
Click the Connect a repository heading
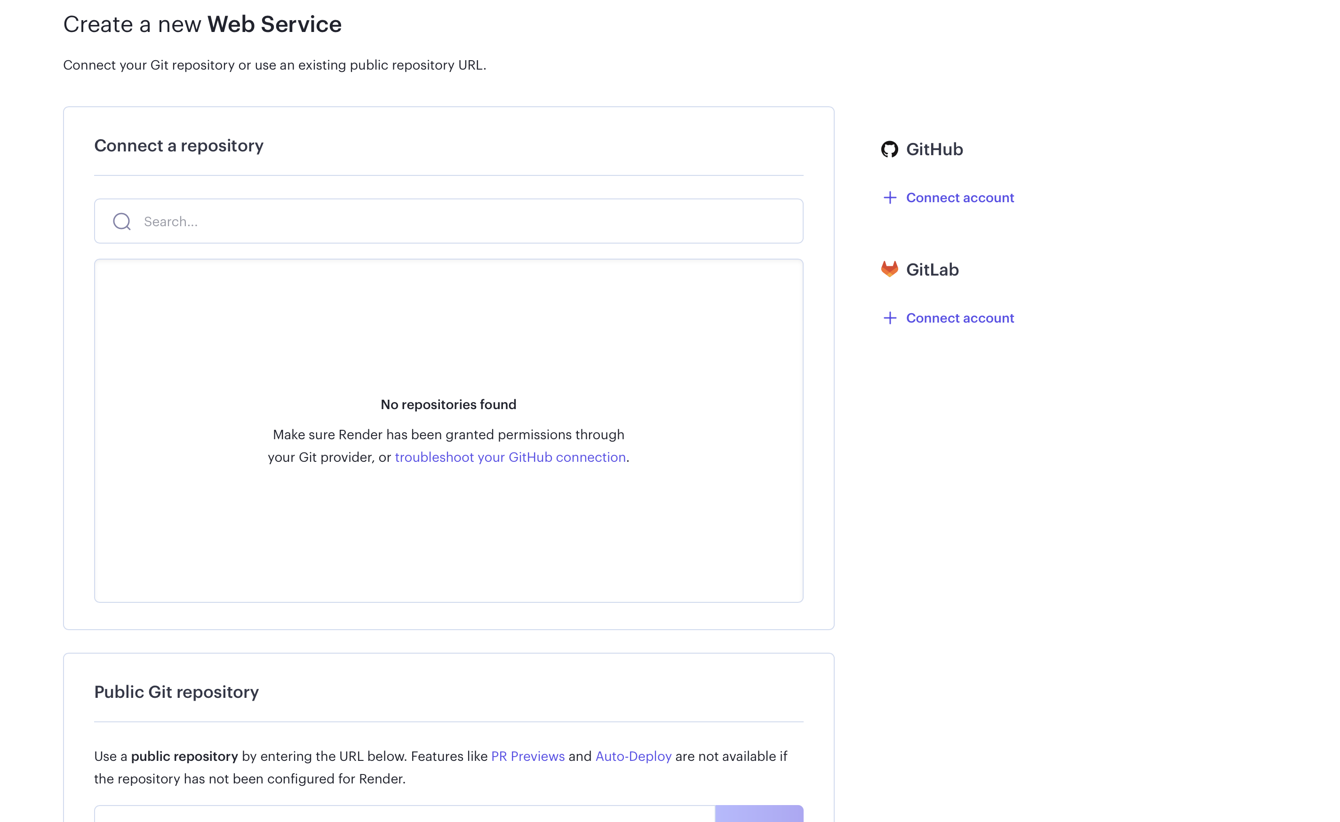click(178, 146)
